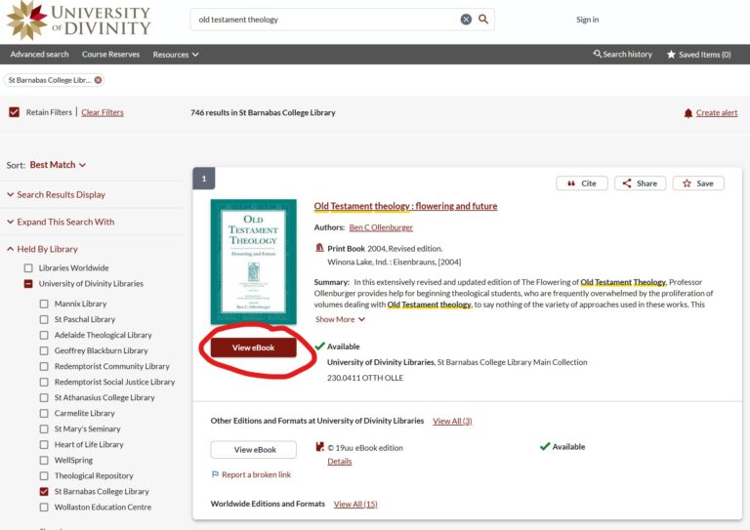
Task: Click the Old Testament Theology book cover
Action: pyautogui.click(x=253, y=262)
